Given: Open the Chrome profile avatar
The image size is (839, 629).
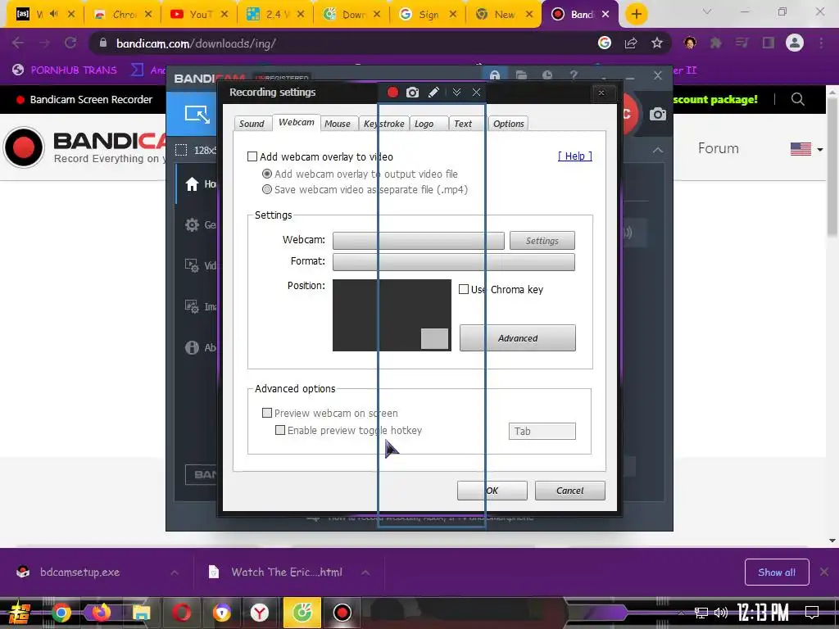Looking at the screenshot, I should (795, 43).
